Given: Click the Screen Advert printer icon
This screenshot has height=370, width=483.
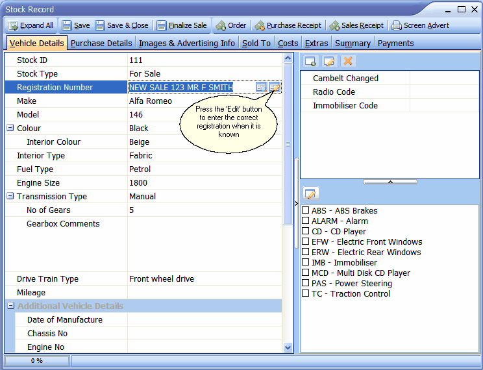Looking at the screenshot, I should [397, 25].
